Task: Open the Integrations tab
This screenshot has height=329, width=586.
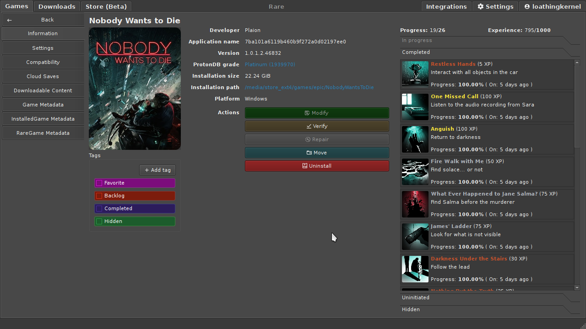Action: pyautogui.click(x=446, y=6)
